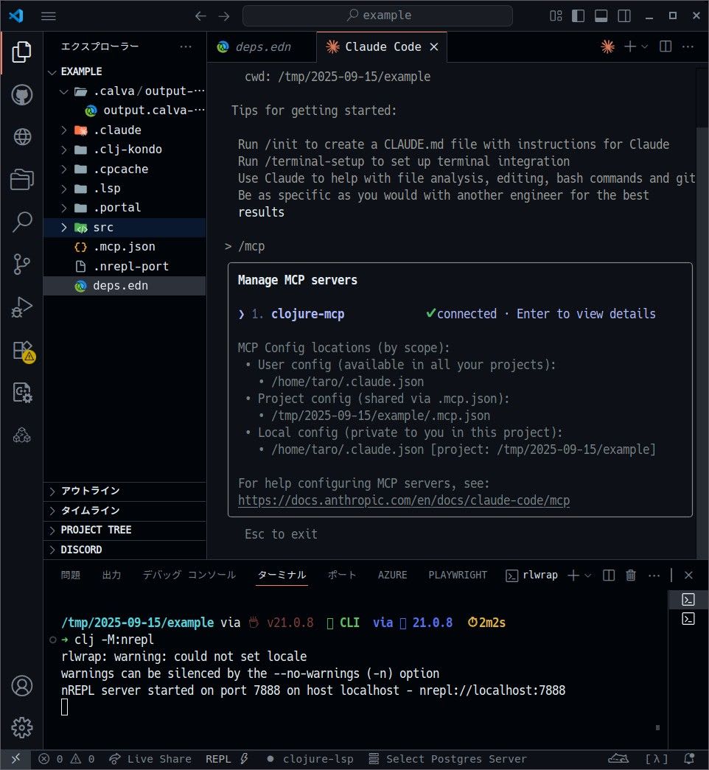Click the Claude Code spark icon in editor toolbar
This screenshot has height=770, width=709.
pyautogui.click(x=608, y=46)
